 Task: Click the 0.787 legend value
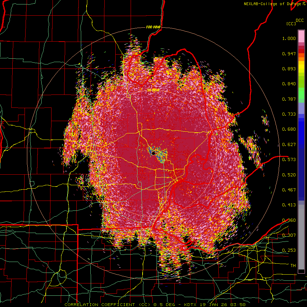click(289, 99)
